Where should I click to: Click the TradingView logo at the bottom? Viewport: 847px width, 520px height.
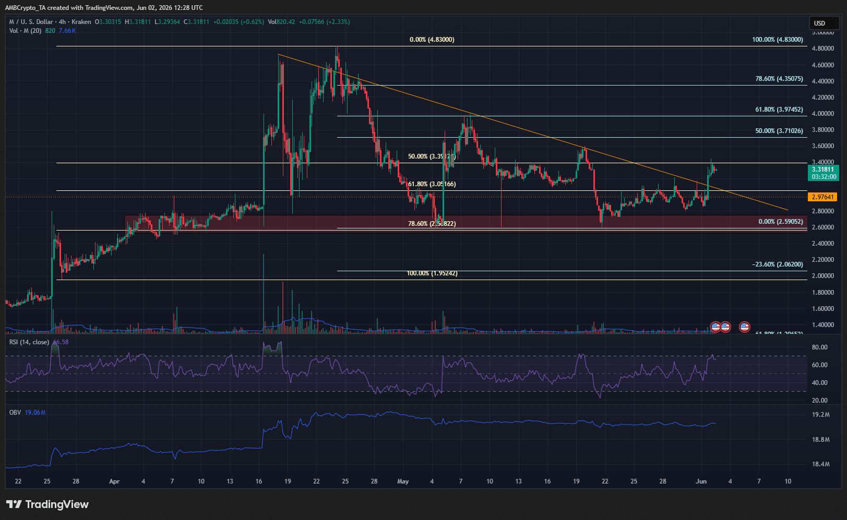(x=47, y=504)
